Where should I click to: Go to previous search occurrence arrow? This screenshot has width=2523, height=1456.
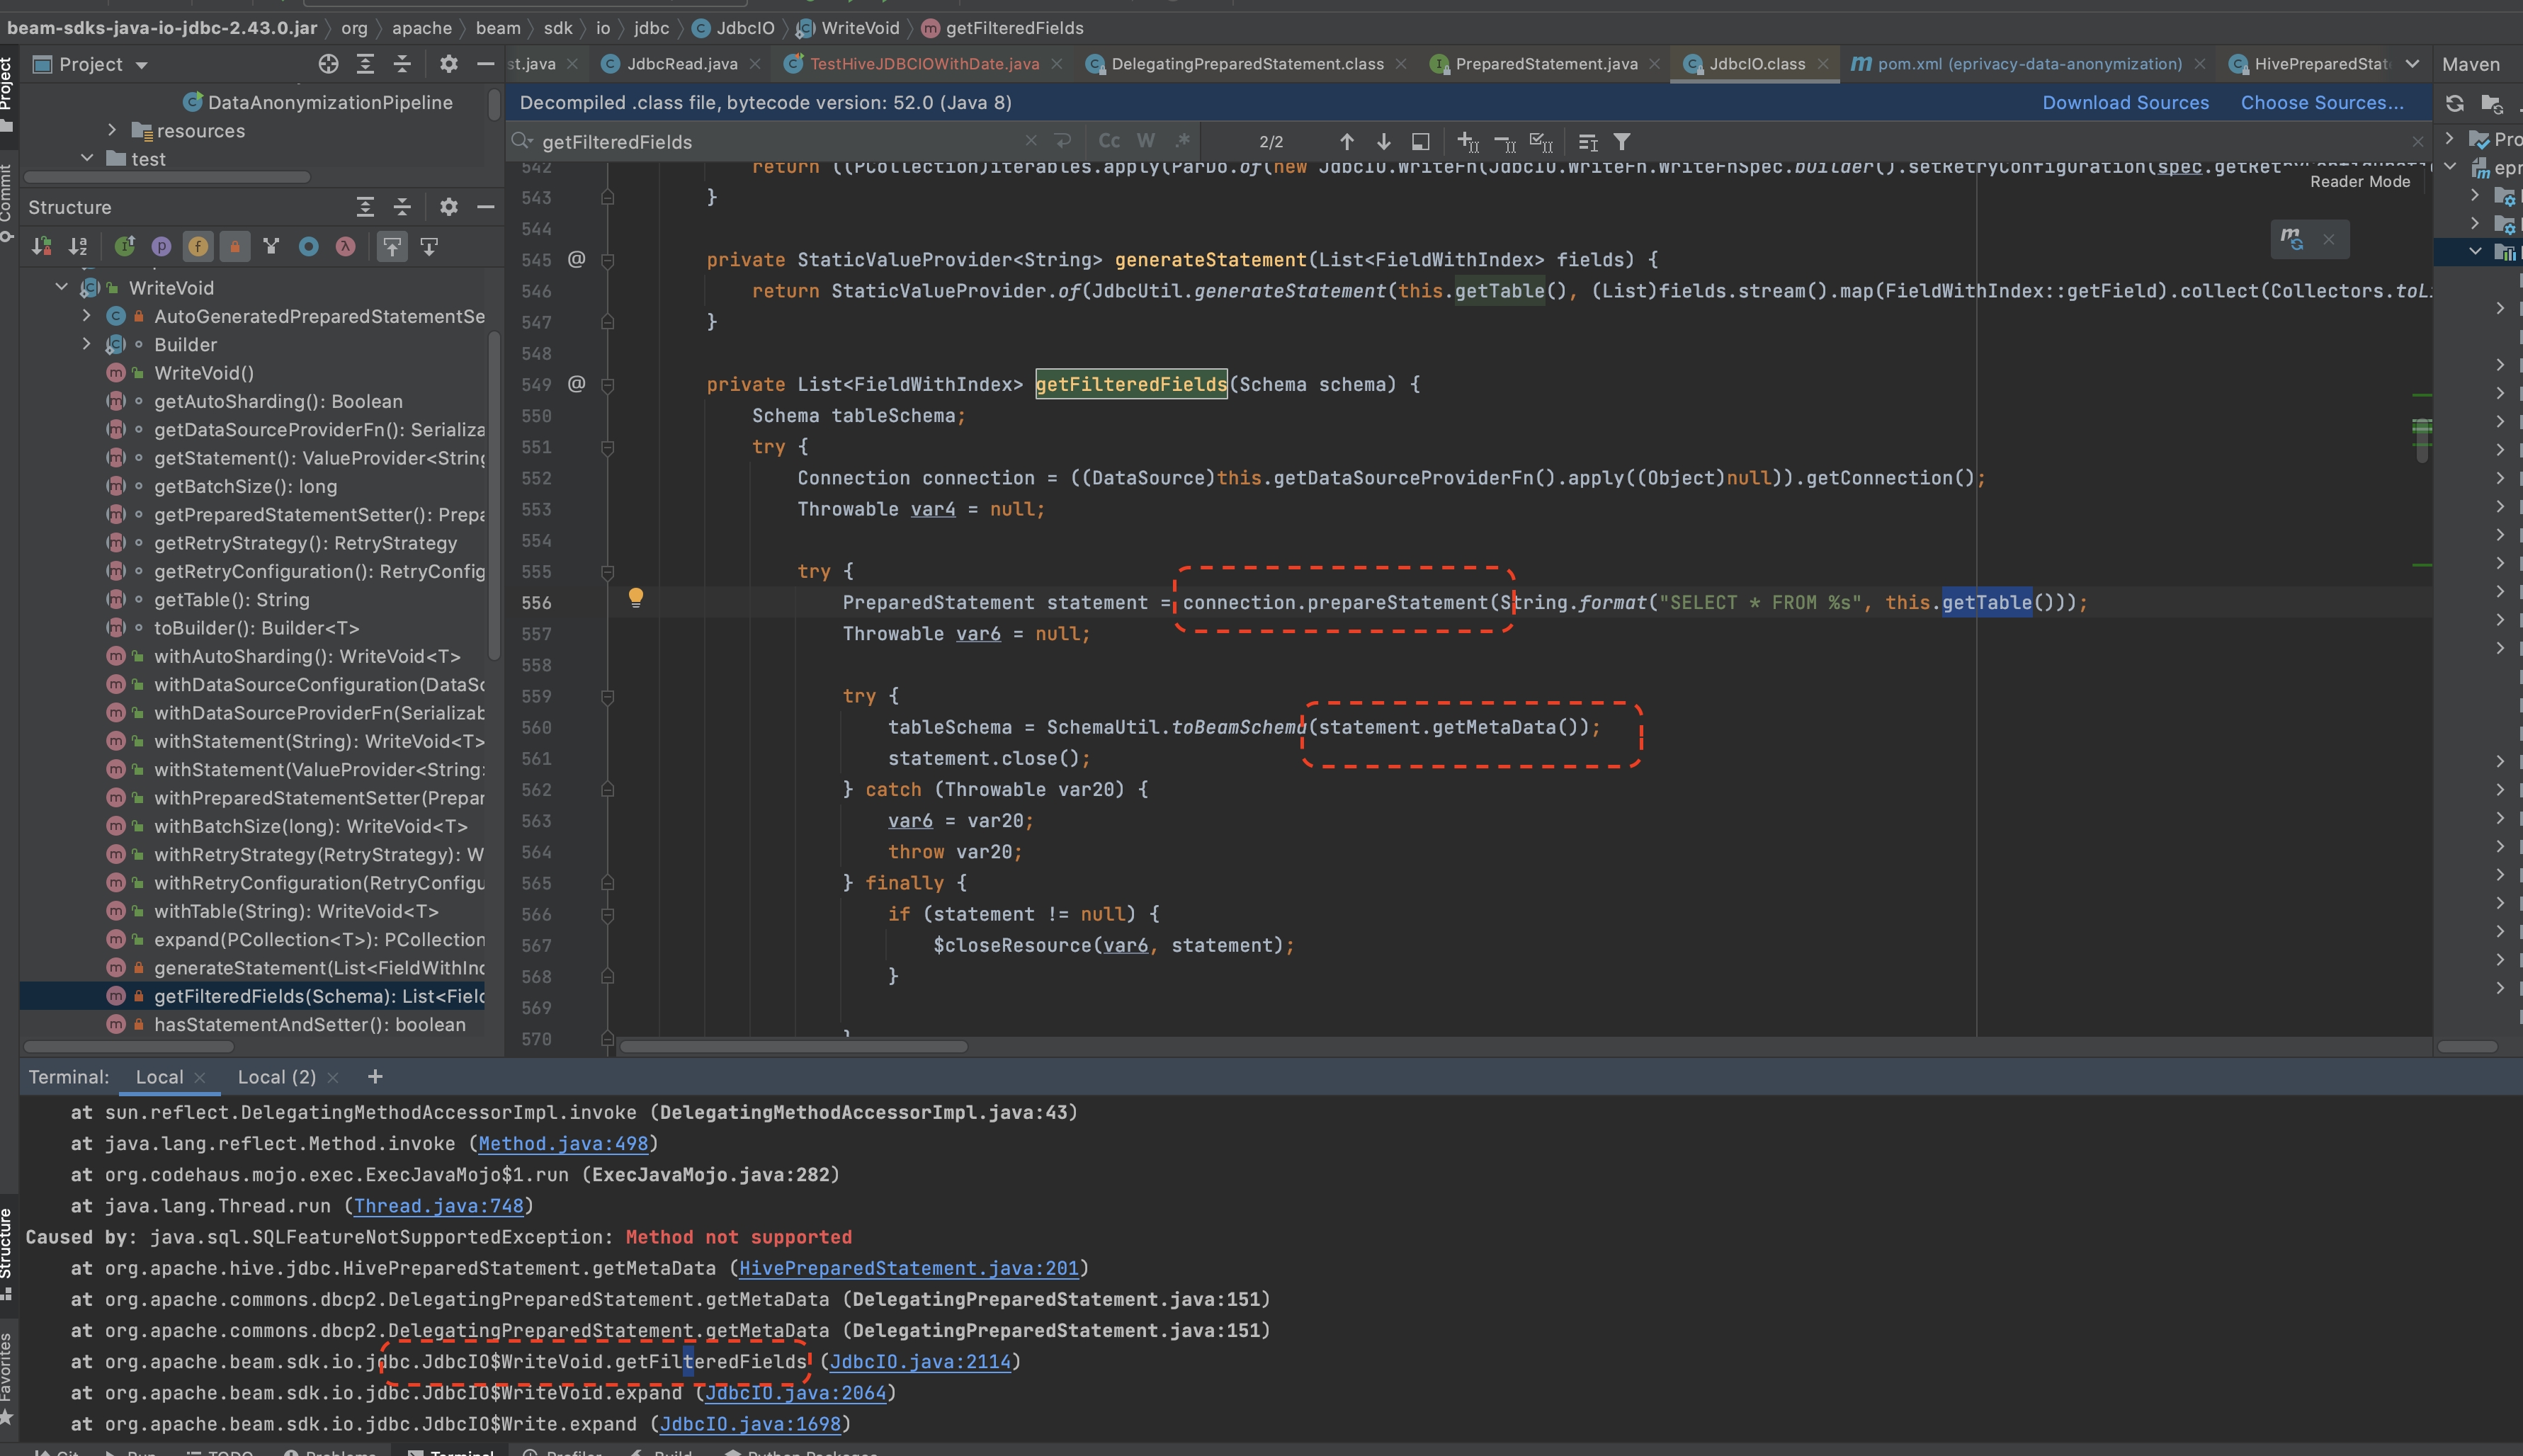tap(1347, 141)
